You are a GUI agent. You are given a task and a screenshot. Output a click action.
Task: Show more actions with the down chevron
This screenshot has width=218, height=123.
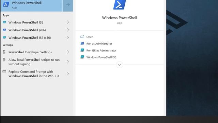120,65
